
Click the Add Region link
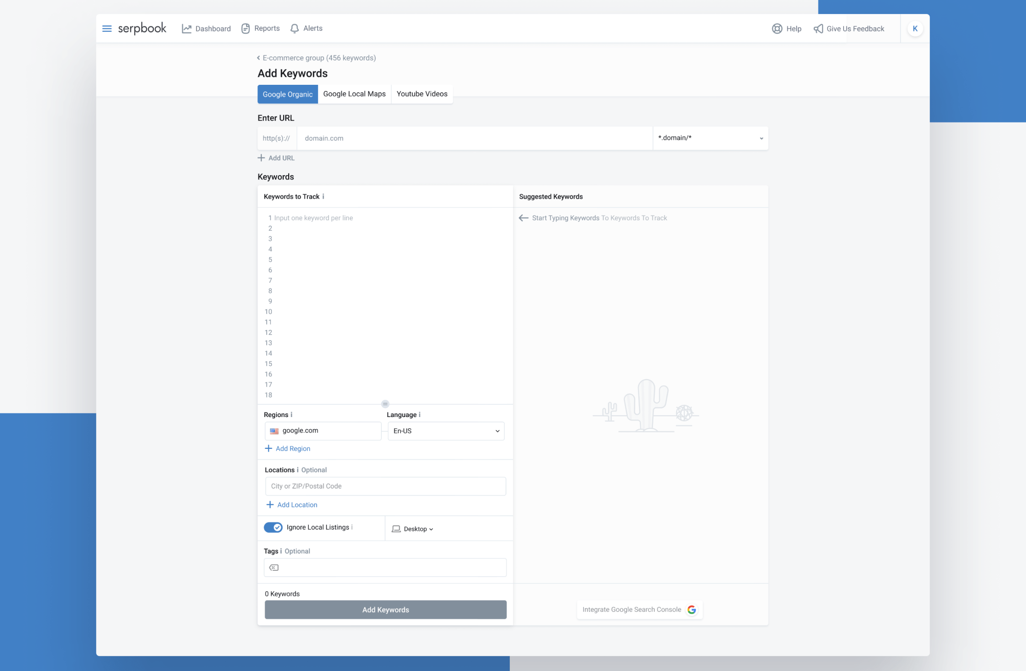pos(288,449)
